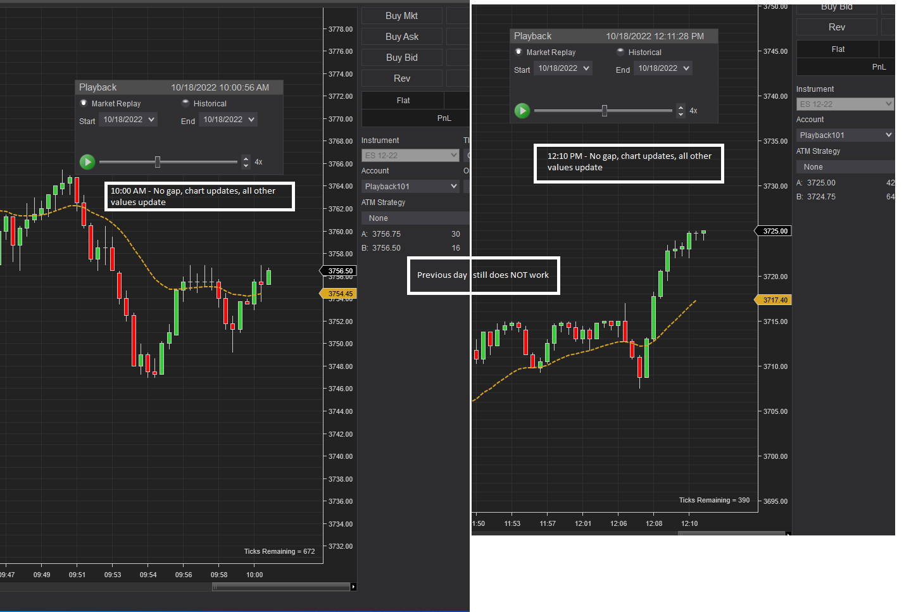Click the 3745.00 price axis label
This screenshot has height=612, width=904.
(775, 51)
